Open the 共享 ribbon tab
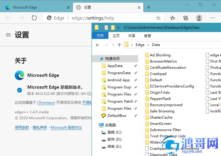This screenshot has width=221, height=156. pos(132,36)
